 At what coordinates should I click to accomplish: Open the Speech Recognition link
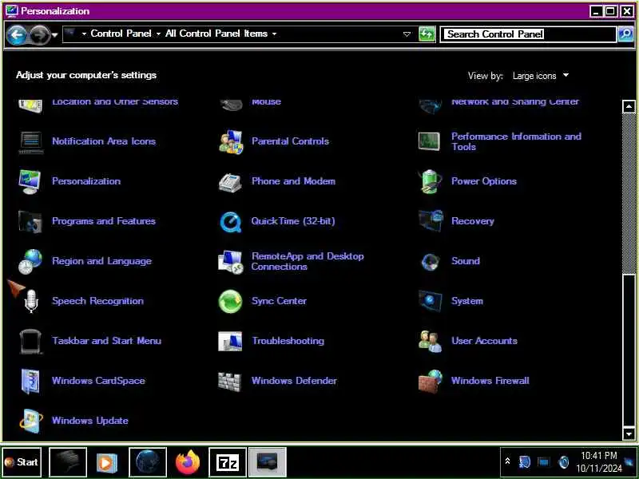click(x=97, y=301)
